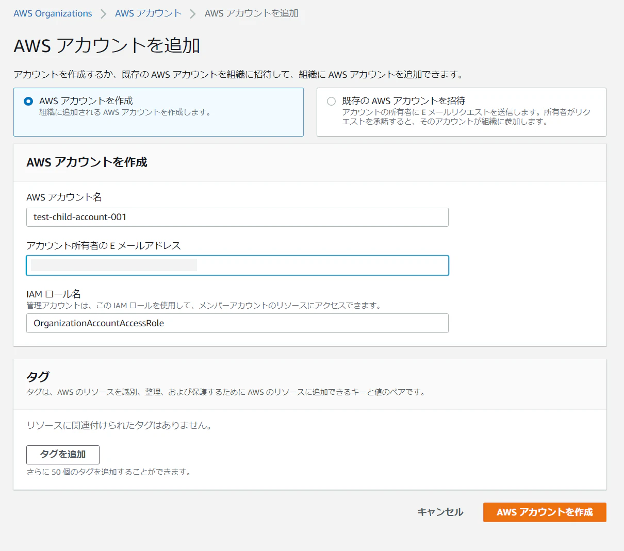This screenshot has width=624, height=551.
Task: Click text さらに 50 個のタグを追加することができます。
Action: coord(109,472)
